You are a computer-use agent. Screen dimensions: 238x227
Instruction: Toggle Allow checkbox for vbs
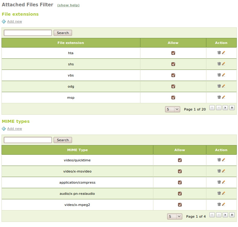(x=173, y=75)
